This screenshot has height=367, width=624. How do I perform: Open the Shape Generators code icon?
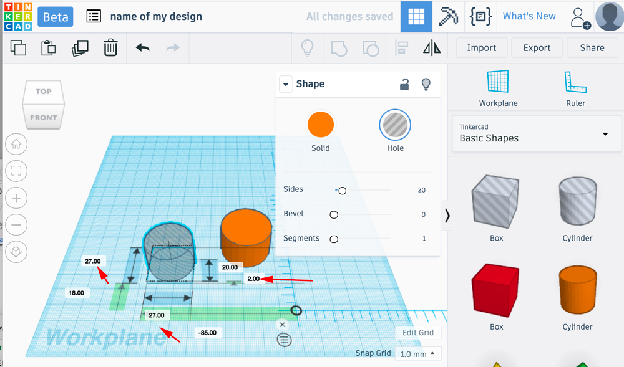[x=480, y=17]
